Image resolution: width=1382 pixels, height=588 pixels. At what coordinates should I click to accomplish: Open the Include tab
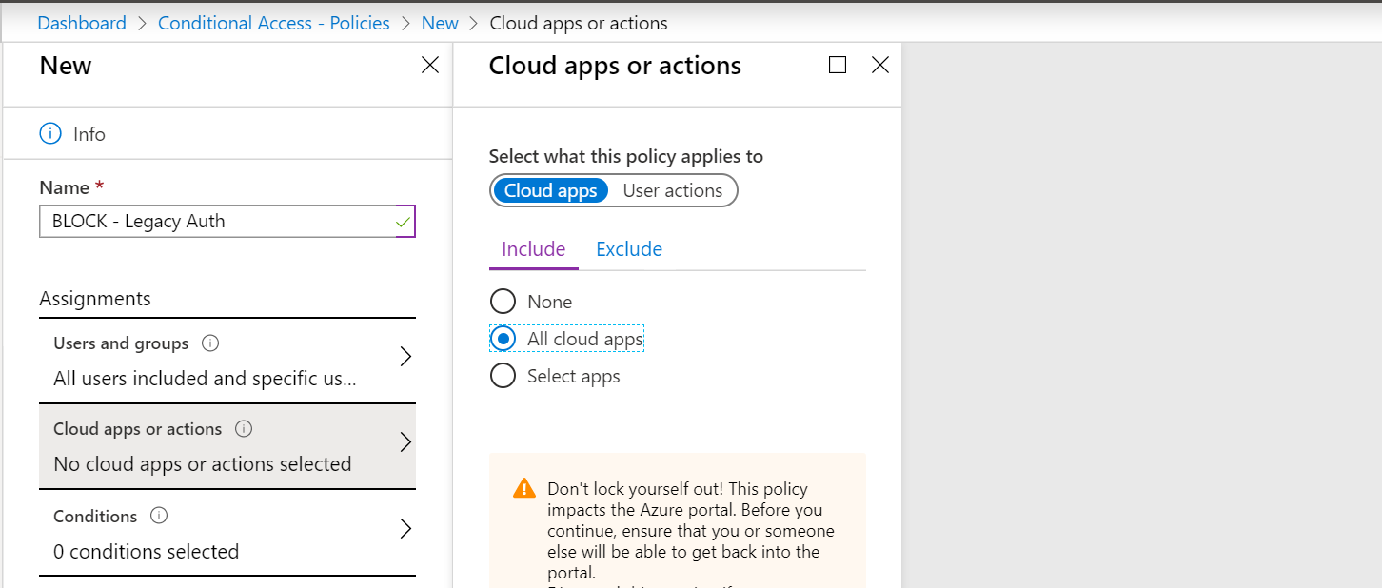(x=534, y=249)
